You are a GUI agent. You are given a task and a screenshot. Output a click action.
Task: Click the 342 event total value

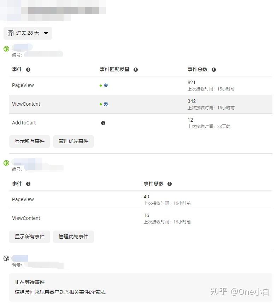click(x=191, y=101)
